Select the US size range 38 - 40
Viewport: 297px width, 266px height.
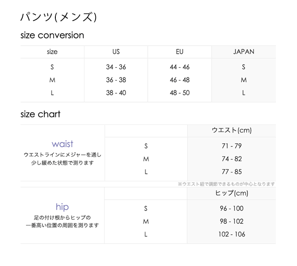click(116, 93)
